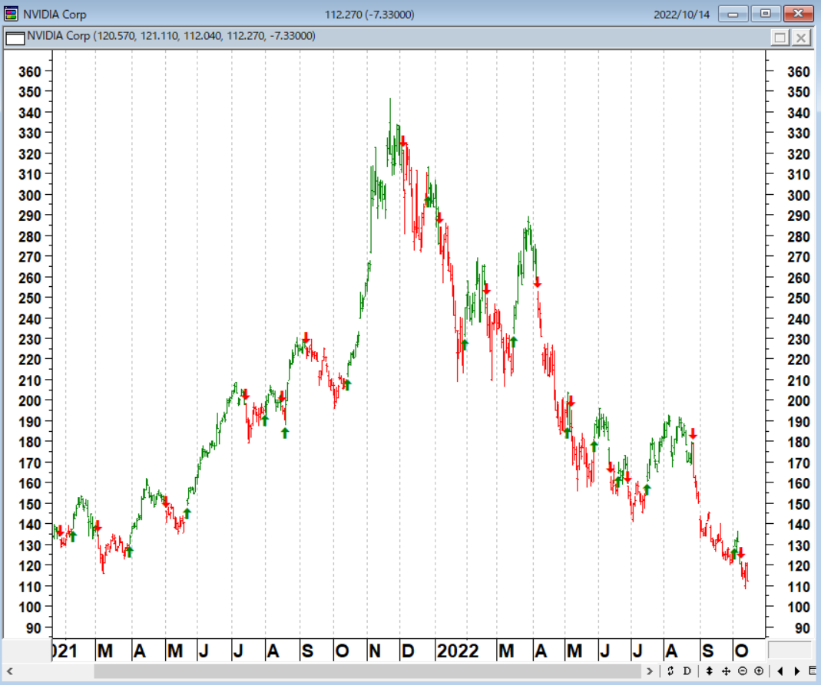Click the date '2022/10/14' in the title bar
This screenshot has height=685, width=821.
point(681,15)
